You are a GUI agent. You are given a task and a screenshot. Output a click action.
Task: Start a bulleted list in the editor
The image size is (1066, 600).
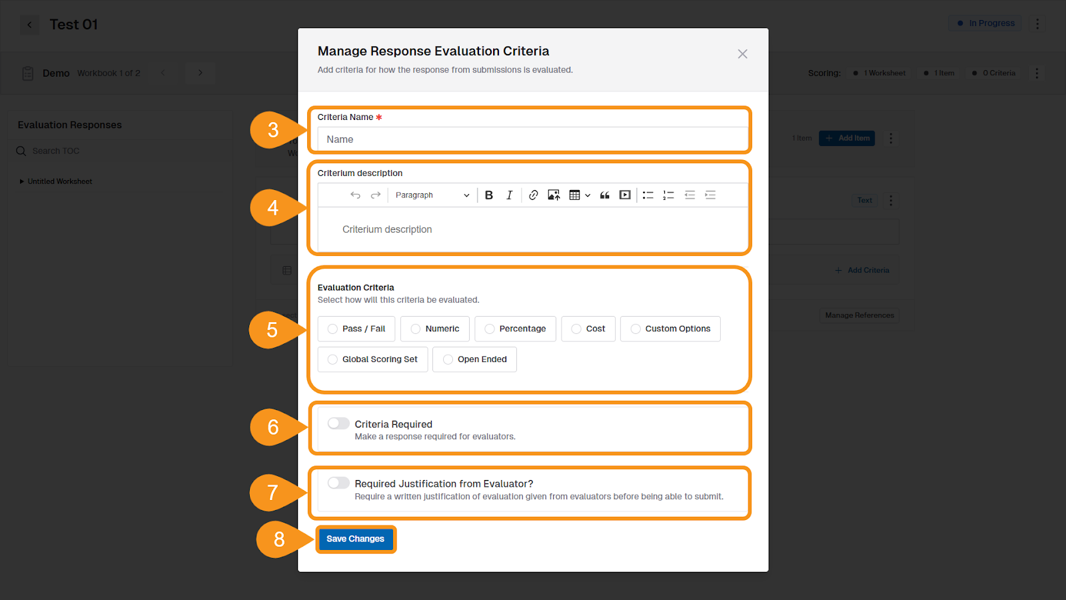(x=648, y=195)
